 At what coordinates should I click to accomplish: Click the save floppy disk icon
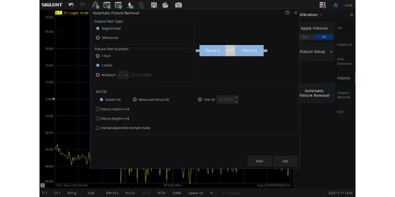coord(154,5)
